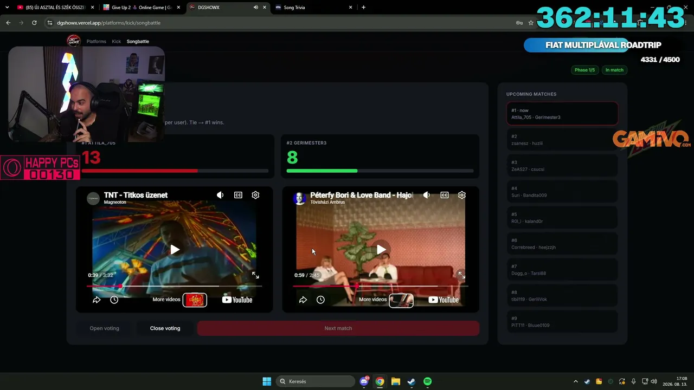Click the address bar URL
This screenshot has width=694, height=390.
pyautogui.click(x=108, y=23)
